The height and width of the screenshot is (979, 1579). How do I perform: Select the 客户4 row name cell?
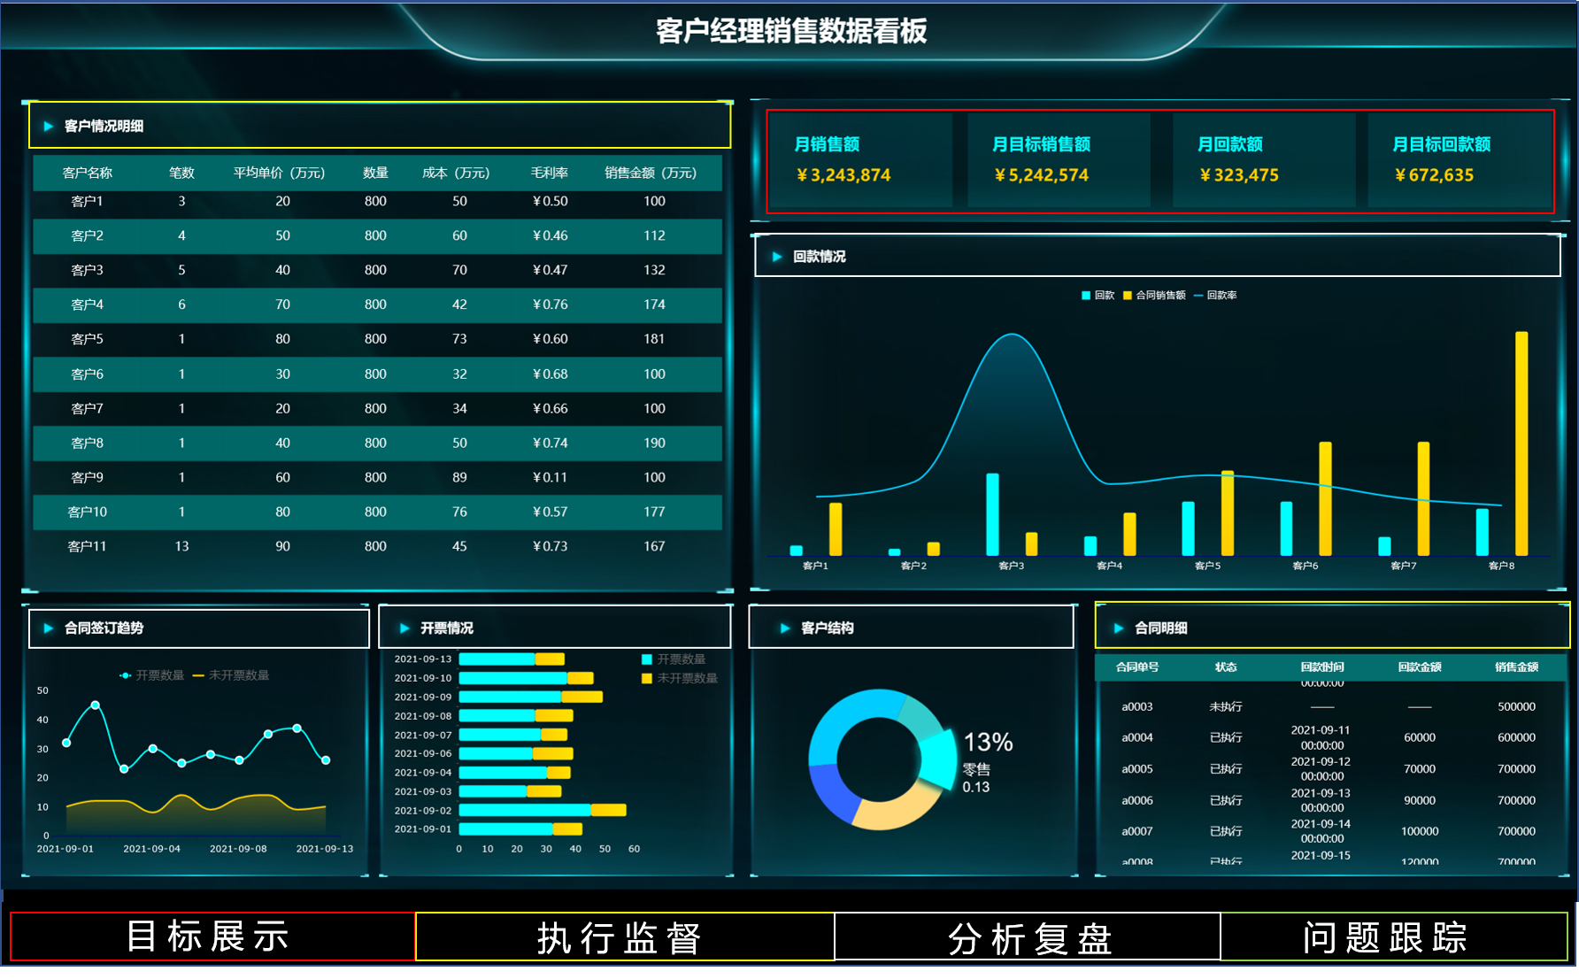pyautogui.click(x=87, y=305)
